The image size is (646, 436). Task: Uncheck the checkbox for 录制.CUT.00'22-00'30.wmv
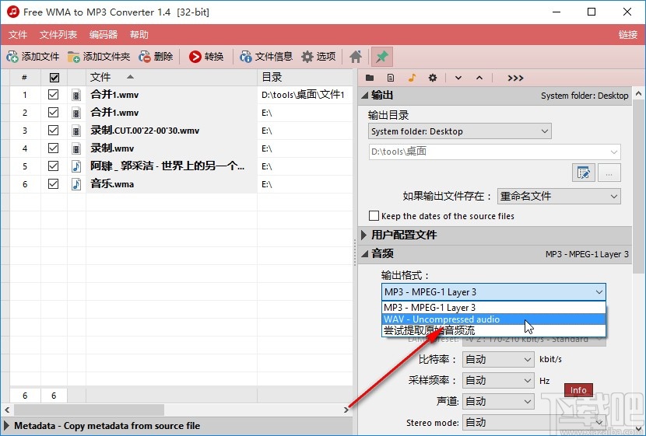coord(53,131)
